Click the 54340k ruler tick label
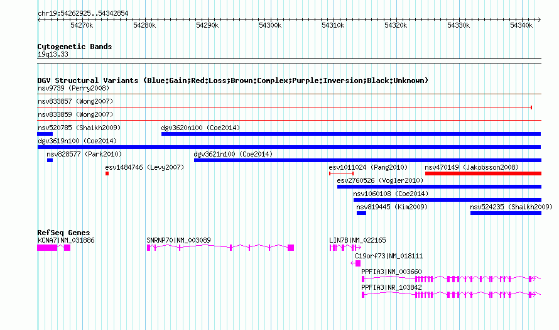This screenshot has width=559, height=330. (521, 25)
